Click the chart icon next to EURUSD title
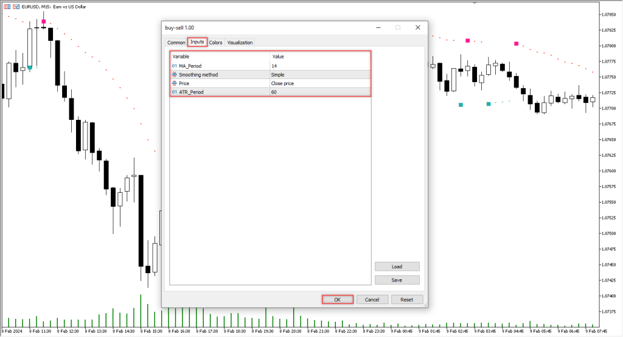Image resolution: width=623 pixels, height=337 pixels. coord(16,7)
